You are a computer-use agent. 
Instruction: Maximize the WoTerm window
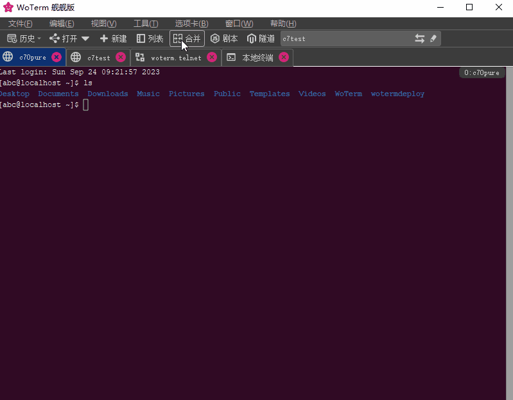pyautogui.click(x=469, y=7)
